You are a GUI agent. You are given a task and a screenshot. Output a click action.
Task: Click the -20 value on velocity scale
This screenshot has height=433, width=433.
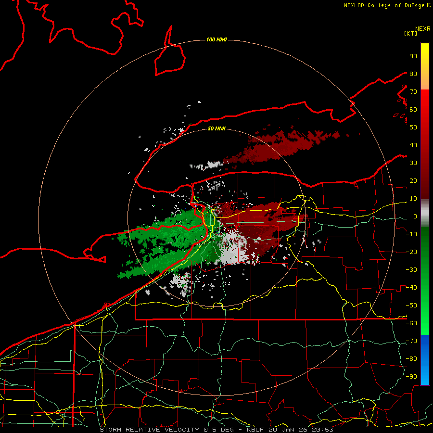pos(411,252)
